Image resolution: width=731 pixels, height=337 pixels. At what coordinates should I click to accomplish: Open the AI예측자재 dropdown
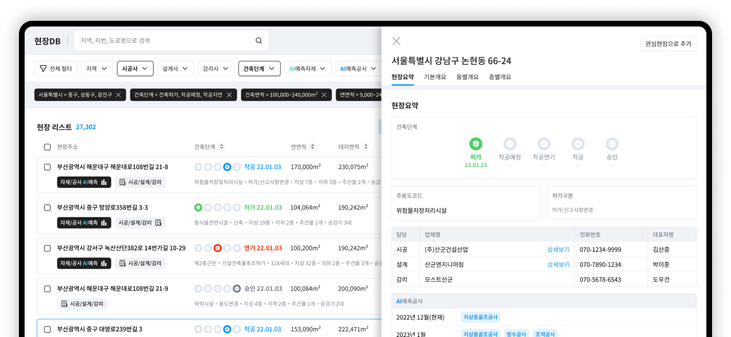[307, 69]
